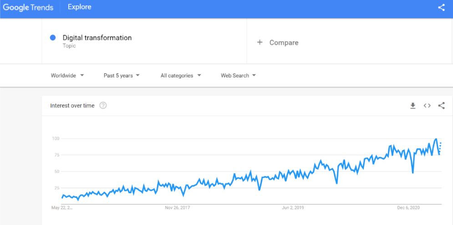453x225 pixels.
Task: Open the embed code icon for chart
Action: 427,106
